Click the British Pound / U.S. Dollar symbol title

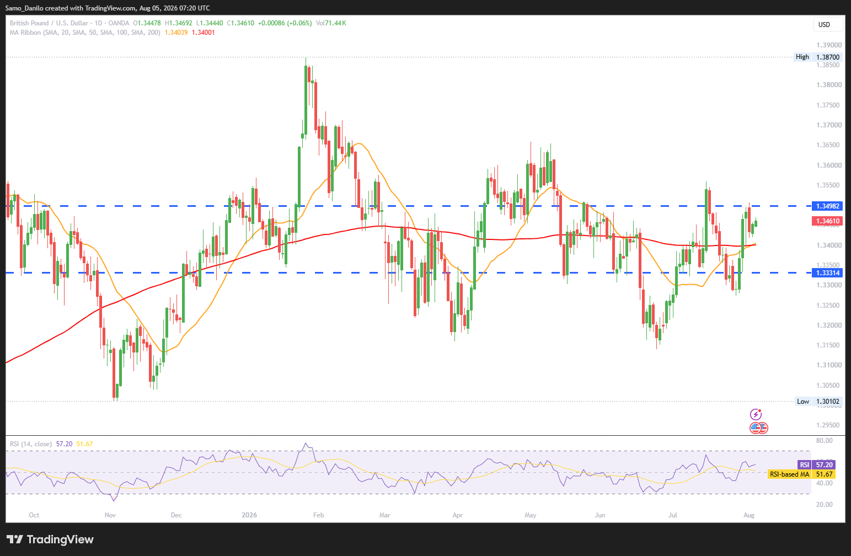(x=49, y=23)
